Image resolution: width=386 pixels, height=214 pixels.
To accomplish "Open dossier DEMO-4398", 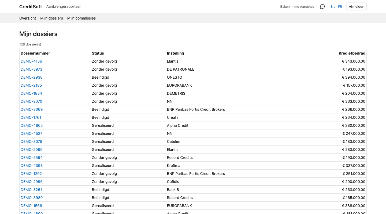I will click(32, 166).
